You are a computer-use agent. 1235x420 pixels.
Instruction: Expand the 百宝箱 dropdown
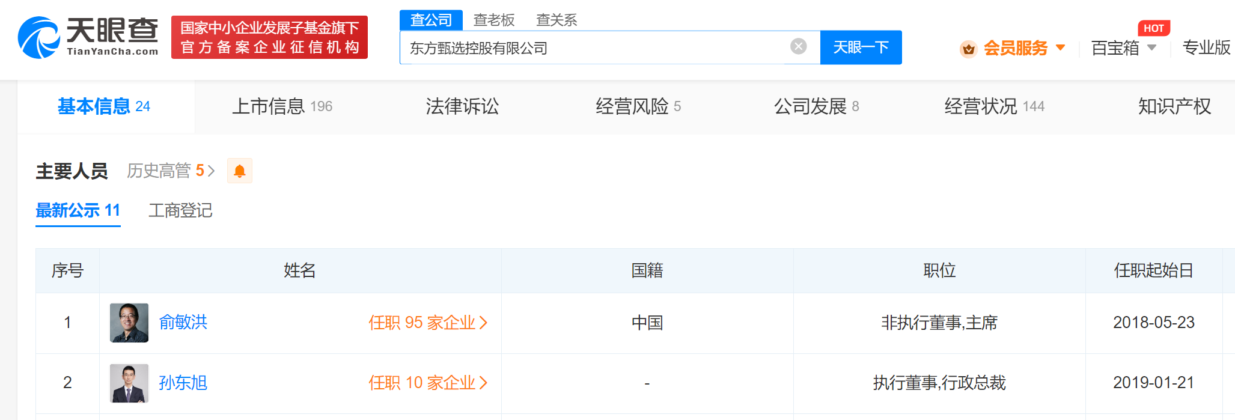pyautogui.click(x=1123, y=48)
